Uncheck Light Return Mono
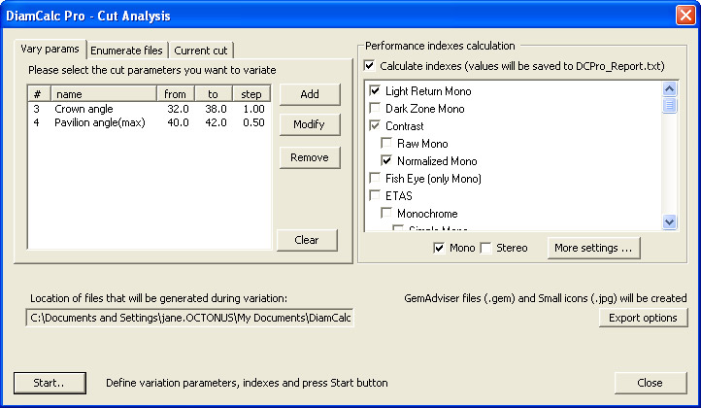Viewport: 701px width, 408px height. click(376, 91)
